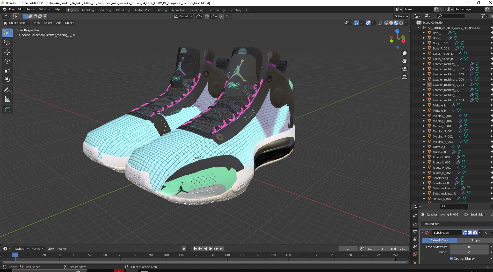Jump to the timeline start frame
493x272 pixels.
pyautogui.click(x=195, y=249)
